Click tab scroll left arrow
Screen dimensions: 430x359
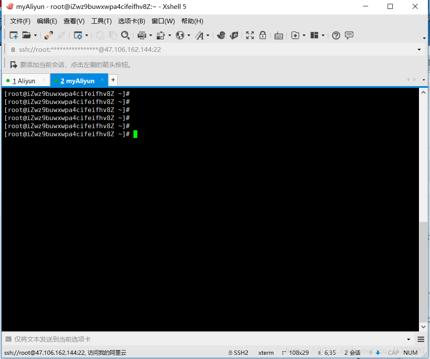[408, 80]
